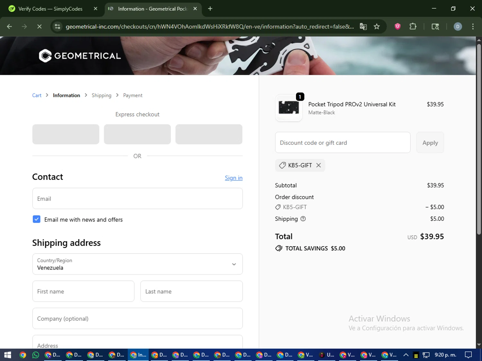This screenshot has width=482, height=361.
Task: Click the last express checkout button
Action: point(209,134)
